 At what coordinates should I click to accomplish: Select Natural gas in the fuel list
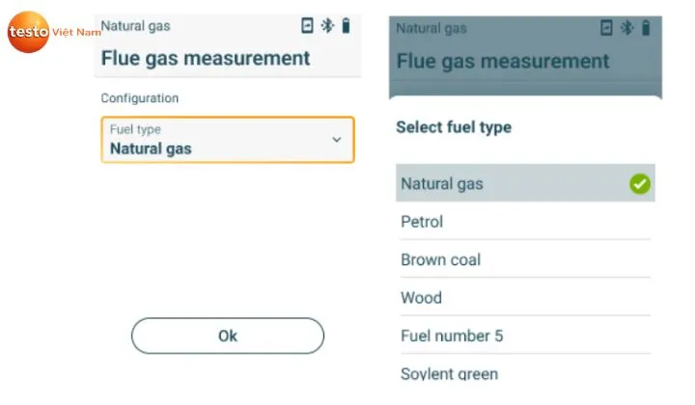point(442,183)
